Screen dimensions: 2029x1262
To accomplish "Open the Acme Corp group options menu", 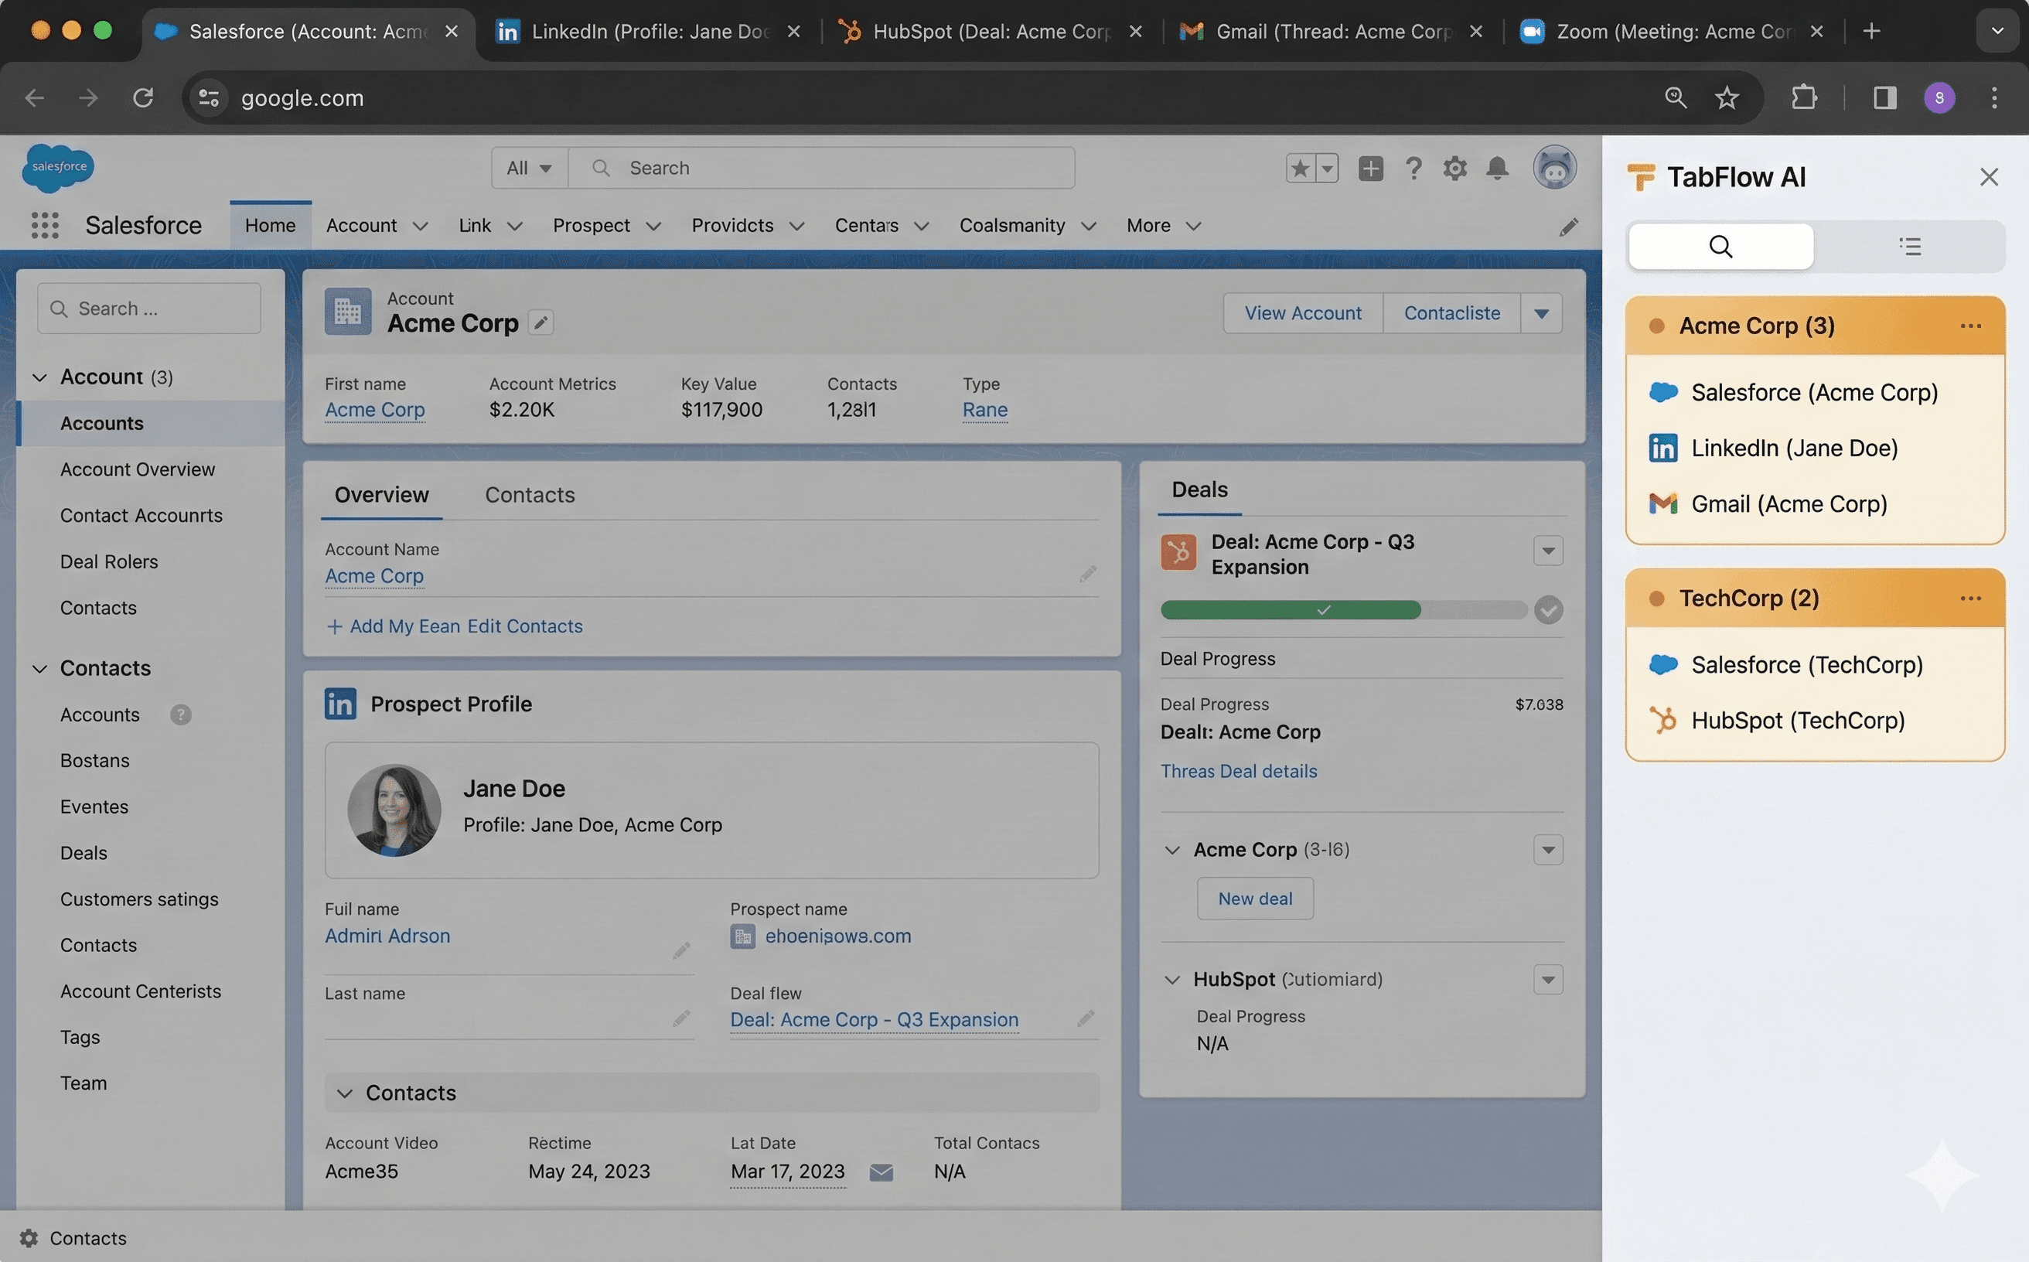I will point(1969,326).
